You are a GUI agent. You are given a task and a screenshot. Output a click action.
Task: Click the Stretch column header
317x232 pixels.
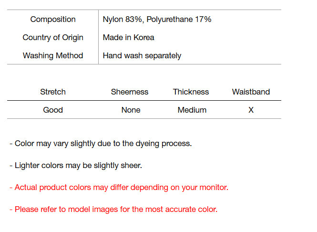coord(53,92)
